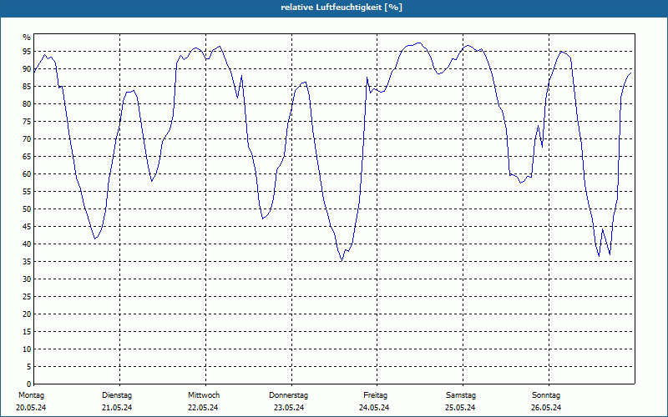Image resolution: width=668 pixels, height=417 pixels.
Task: Click the y-axis value 55
Action: click(27, 192)
